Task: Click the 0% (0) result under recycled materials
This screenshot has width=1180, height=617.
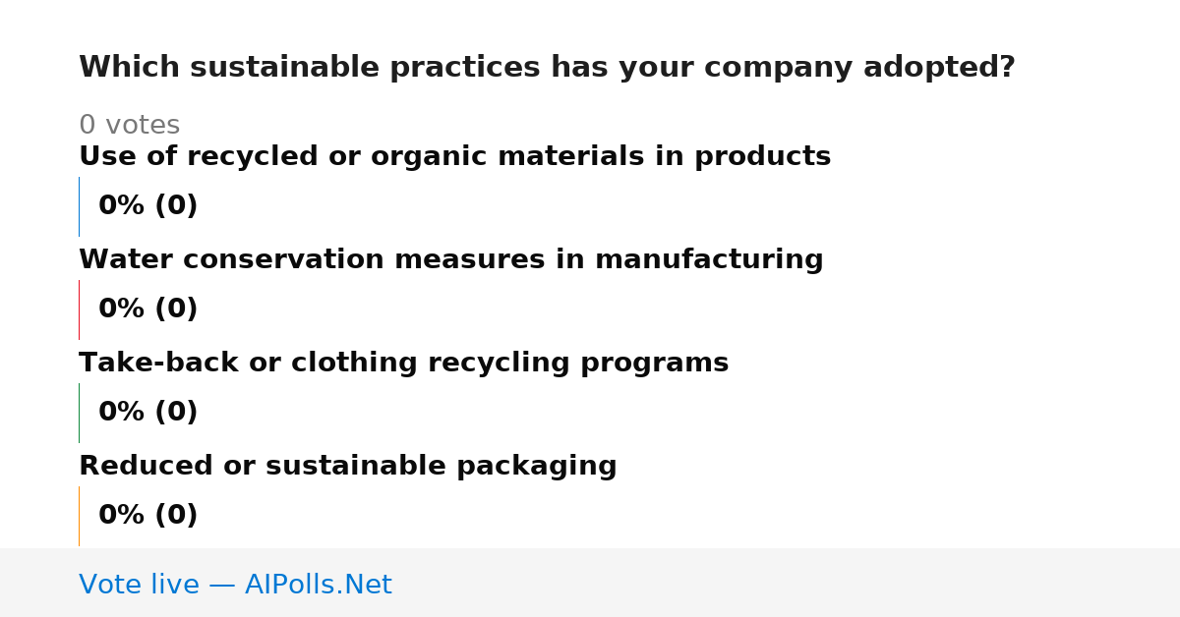Action: click(147, 206)
